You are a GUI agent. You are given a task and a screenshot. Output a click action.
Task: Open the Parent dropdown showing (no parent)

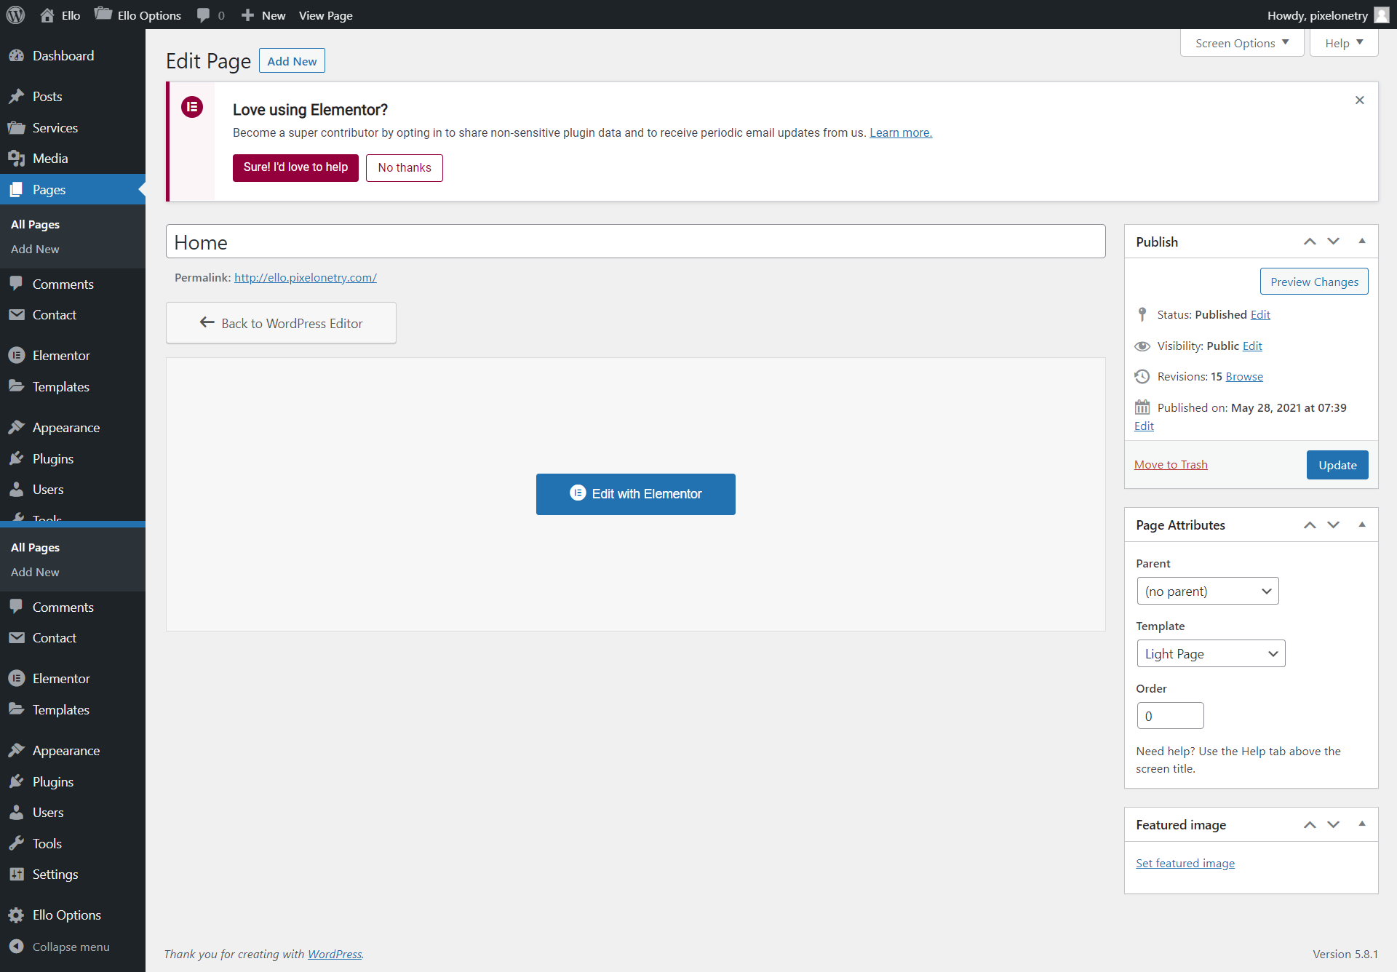[x=1207, y=591]
